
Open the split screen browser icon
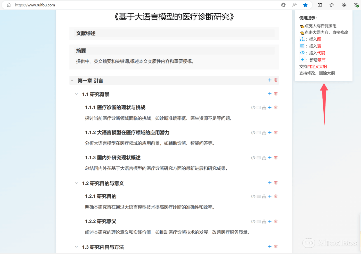point(319,5)
